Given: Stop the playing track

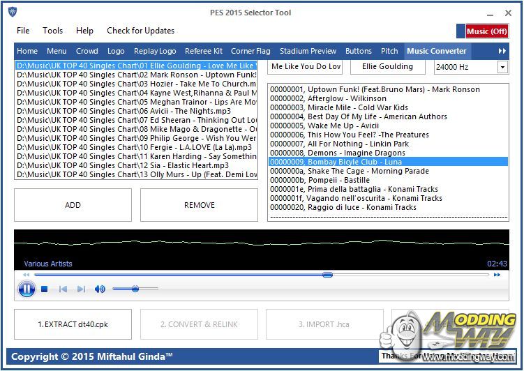Looking at the screenshot, I should coord(45,289).
